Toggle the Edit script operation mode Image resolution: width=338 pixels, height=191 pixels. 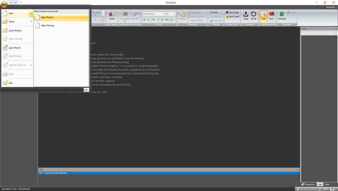[x=264, y=15]
